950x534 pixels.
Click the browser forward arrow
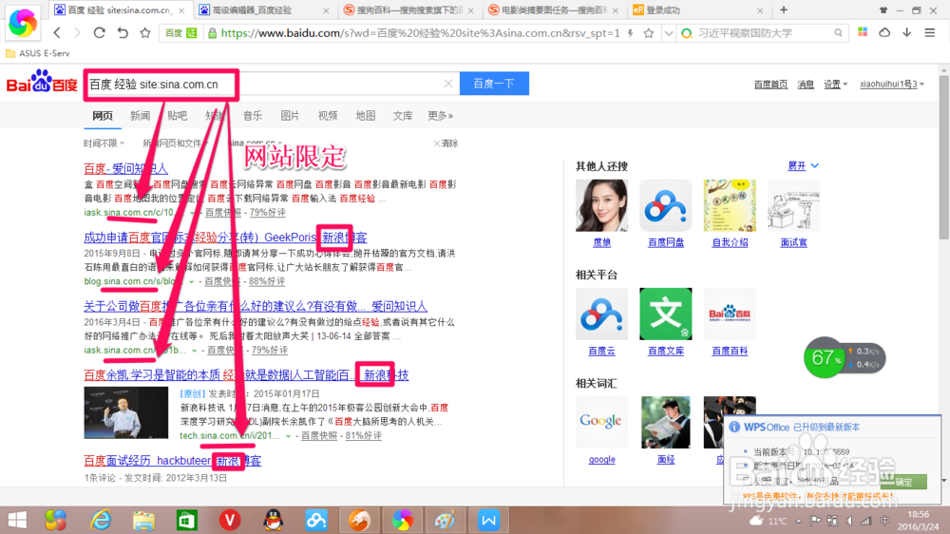tap(77, 32)
